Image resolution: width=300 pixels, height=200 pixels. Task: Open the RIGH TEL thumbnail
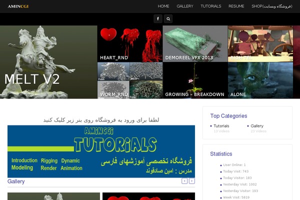coord(260,43)
